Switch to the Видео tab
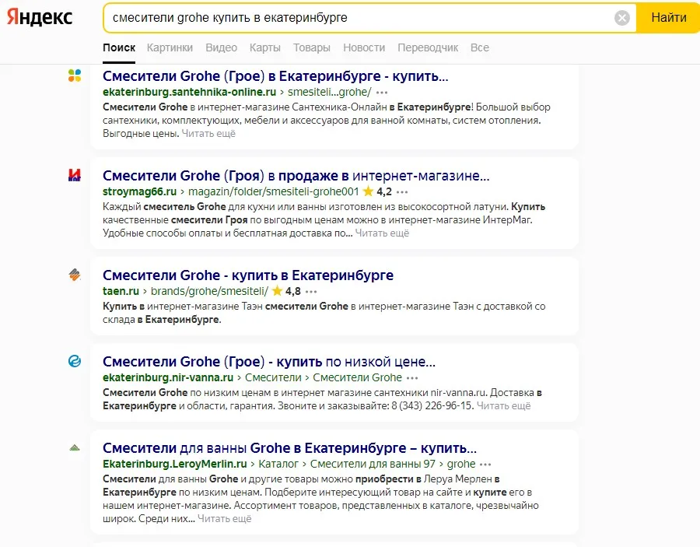 pos(221,47)
